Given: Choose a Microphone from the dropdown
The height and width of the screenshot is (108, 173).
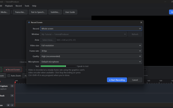Looking at the screenshot, I should pos(91,62).
